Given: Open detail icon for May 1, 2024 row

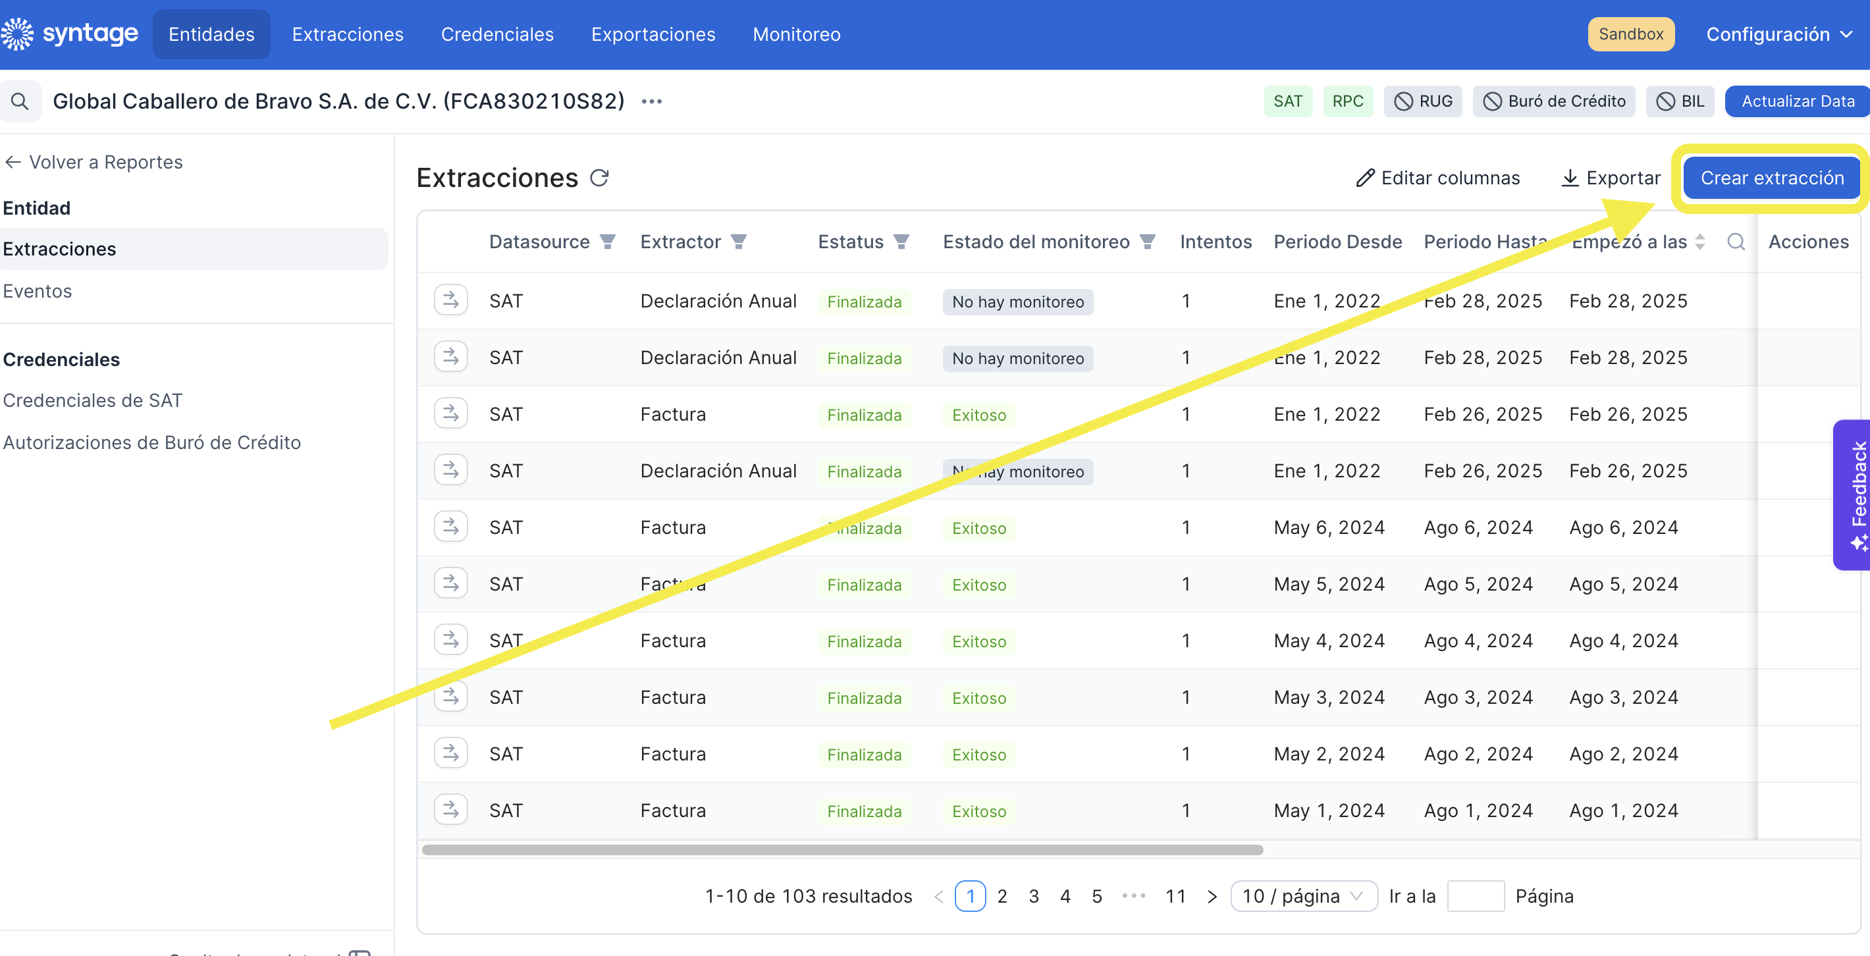Looking at the screenshot, I should 451,809.
